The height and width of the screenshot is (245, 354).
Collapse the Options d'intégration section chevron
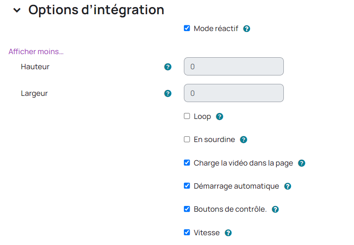[17, 10]
